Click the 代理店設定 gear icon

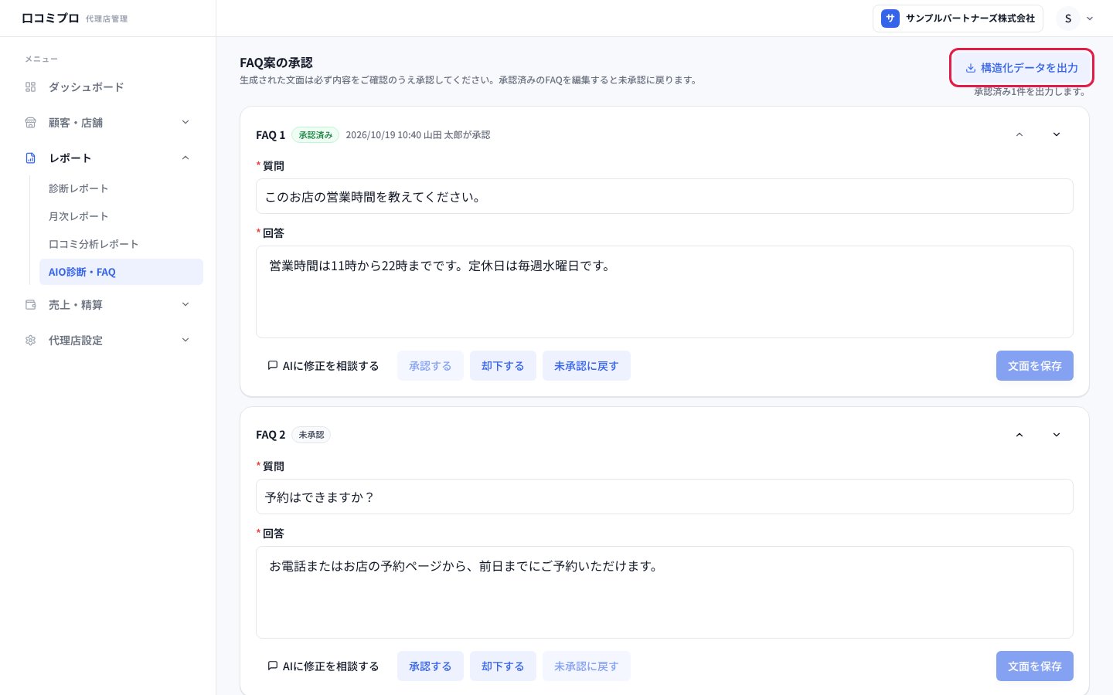(31, 341)
